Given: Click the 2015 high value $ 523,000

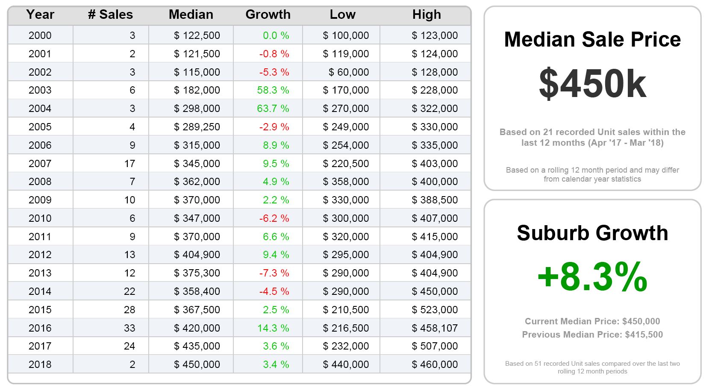Looking at the screenshot, I should (x=434, y=310).
